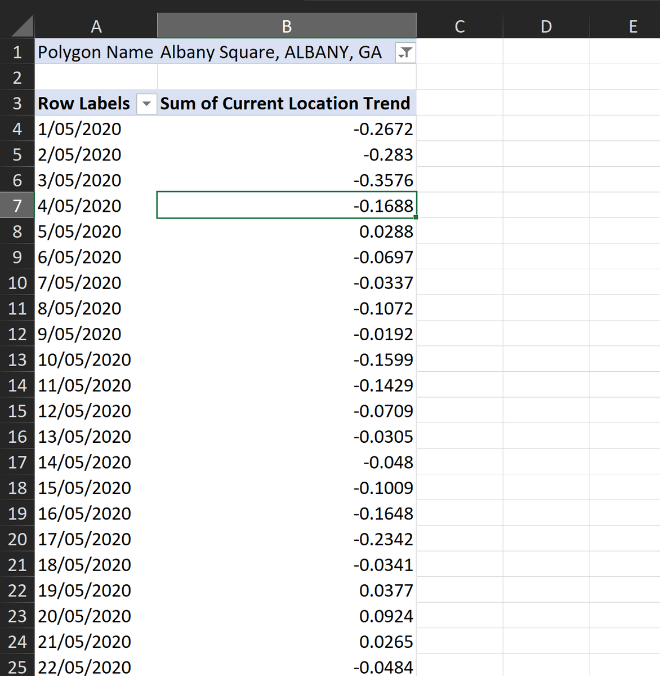Viewport: 660px width, 676px height.
Task: Click the empty cell in column C beside -0.1688
Action: (460, 206)
